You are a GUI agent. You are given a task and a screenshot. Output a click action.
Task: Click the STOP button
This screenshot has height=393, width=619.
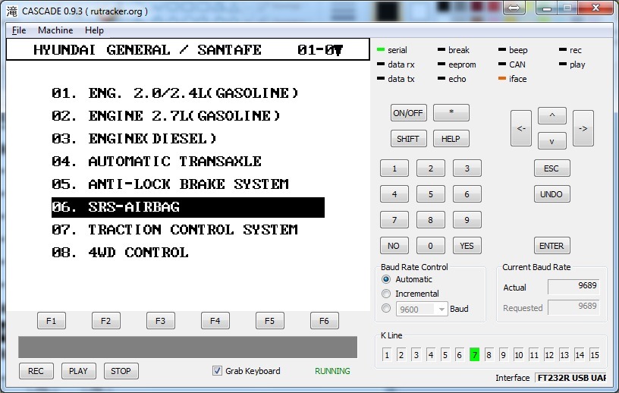[121, 371]
